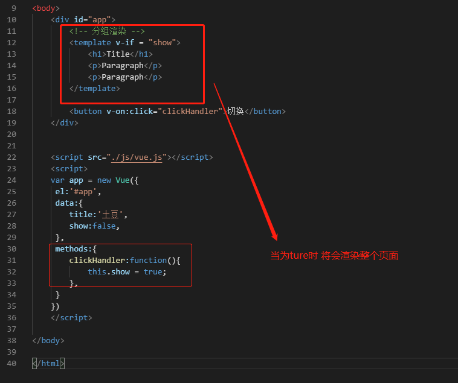Click the Paragraph text on line 14
This screenshot has height=383, width=458.
point(123,66)
